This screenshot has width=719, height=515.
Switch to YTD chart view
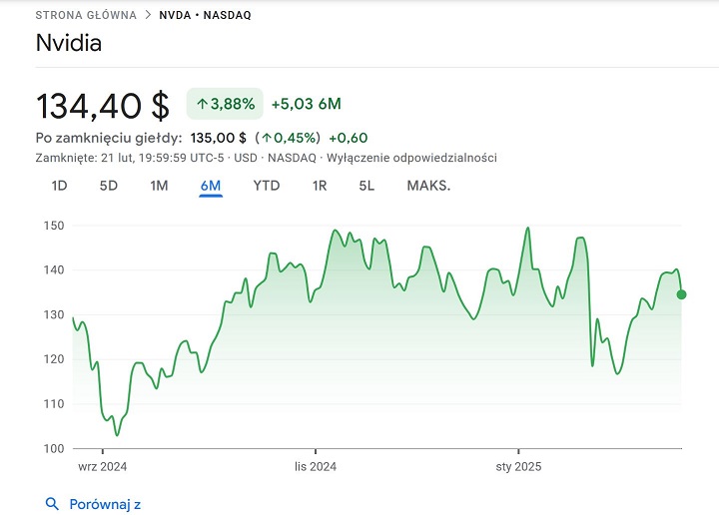267,186
